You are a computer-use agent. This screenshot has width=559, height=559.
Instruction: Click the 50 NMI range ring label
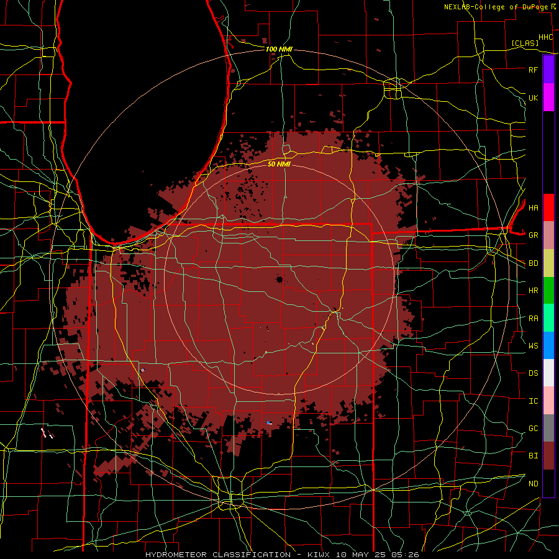click(x=279, y=164)
